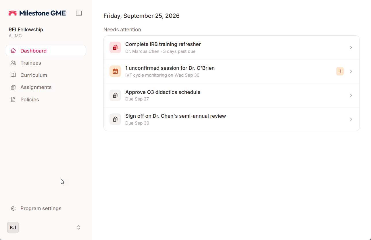Go to the Trainees menu item
371x240 pixels.
[x=46, y=63]
